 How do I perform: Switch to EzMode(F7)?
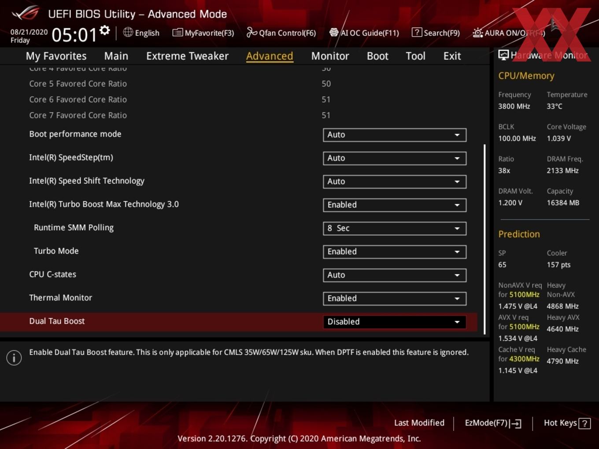pos(486,423)
